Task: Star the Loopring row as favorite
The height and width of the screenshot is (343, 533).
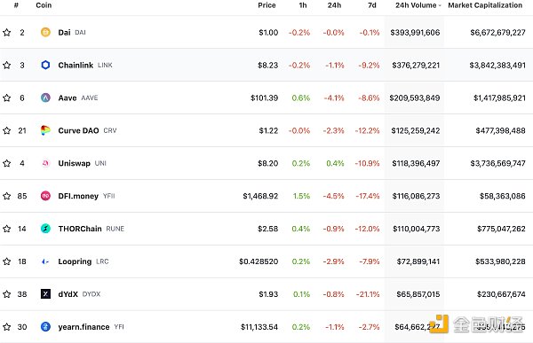Action: point(7,261)
